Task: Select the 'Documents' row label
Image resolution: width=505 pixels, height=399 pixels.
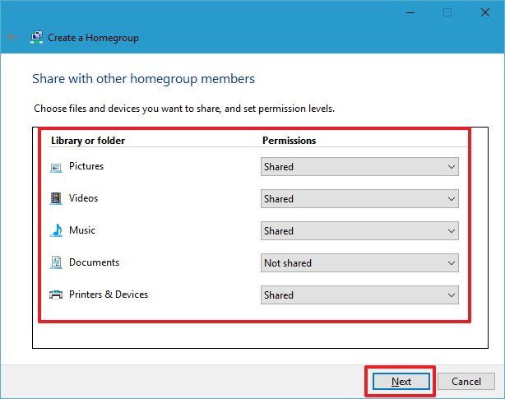Action: (94, 262)
